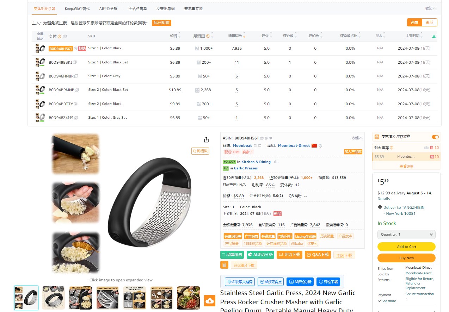
Task: Toggle the 卖家精灵-库存监控 switch
Action: click(x=435, y=137)
